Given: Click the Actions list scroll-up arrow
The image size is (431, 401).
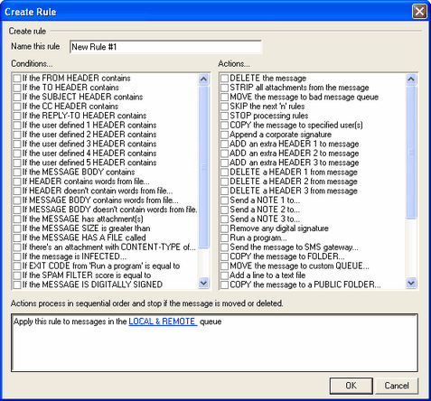Looking at the screenshot, I should (411, 79).
